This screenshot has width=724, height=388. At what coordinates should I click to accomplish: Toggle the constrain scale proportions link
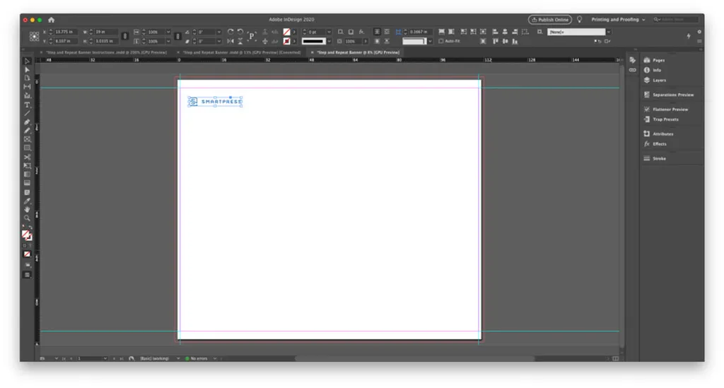point(177,36)
